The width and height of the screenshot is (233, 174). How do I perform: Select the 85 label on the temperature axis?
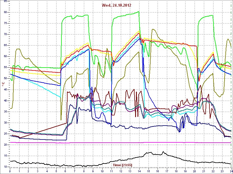[5, 1]
